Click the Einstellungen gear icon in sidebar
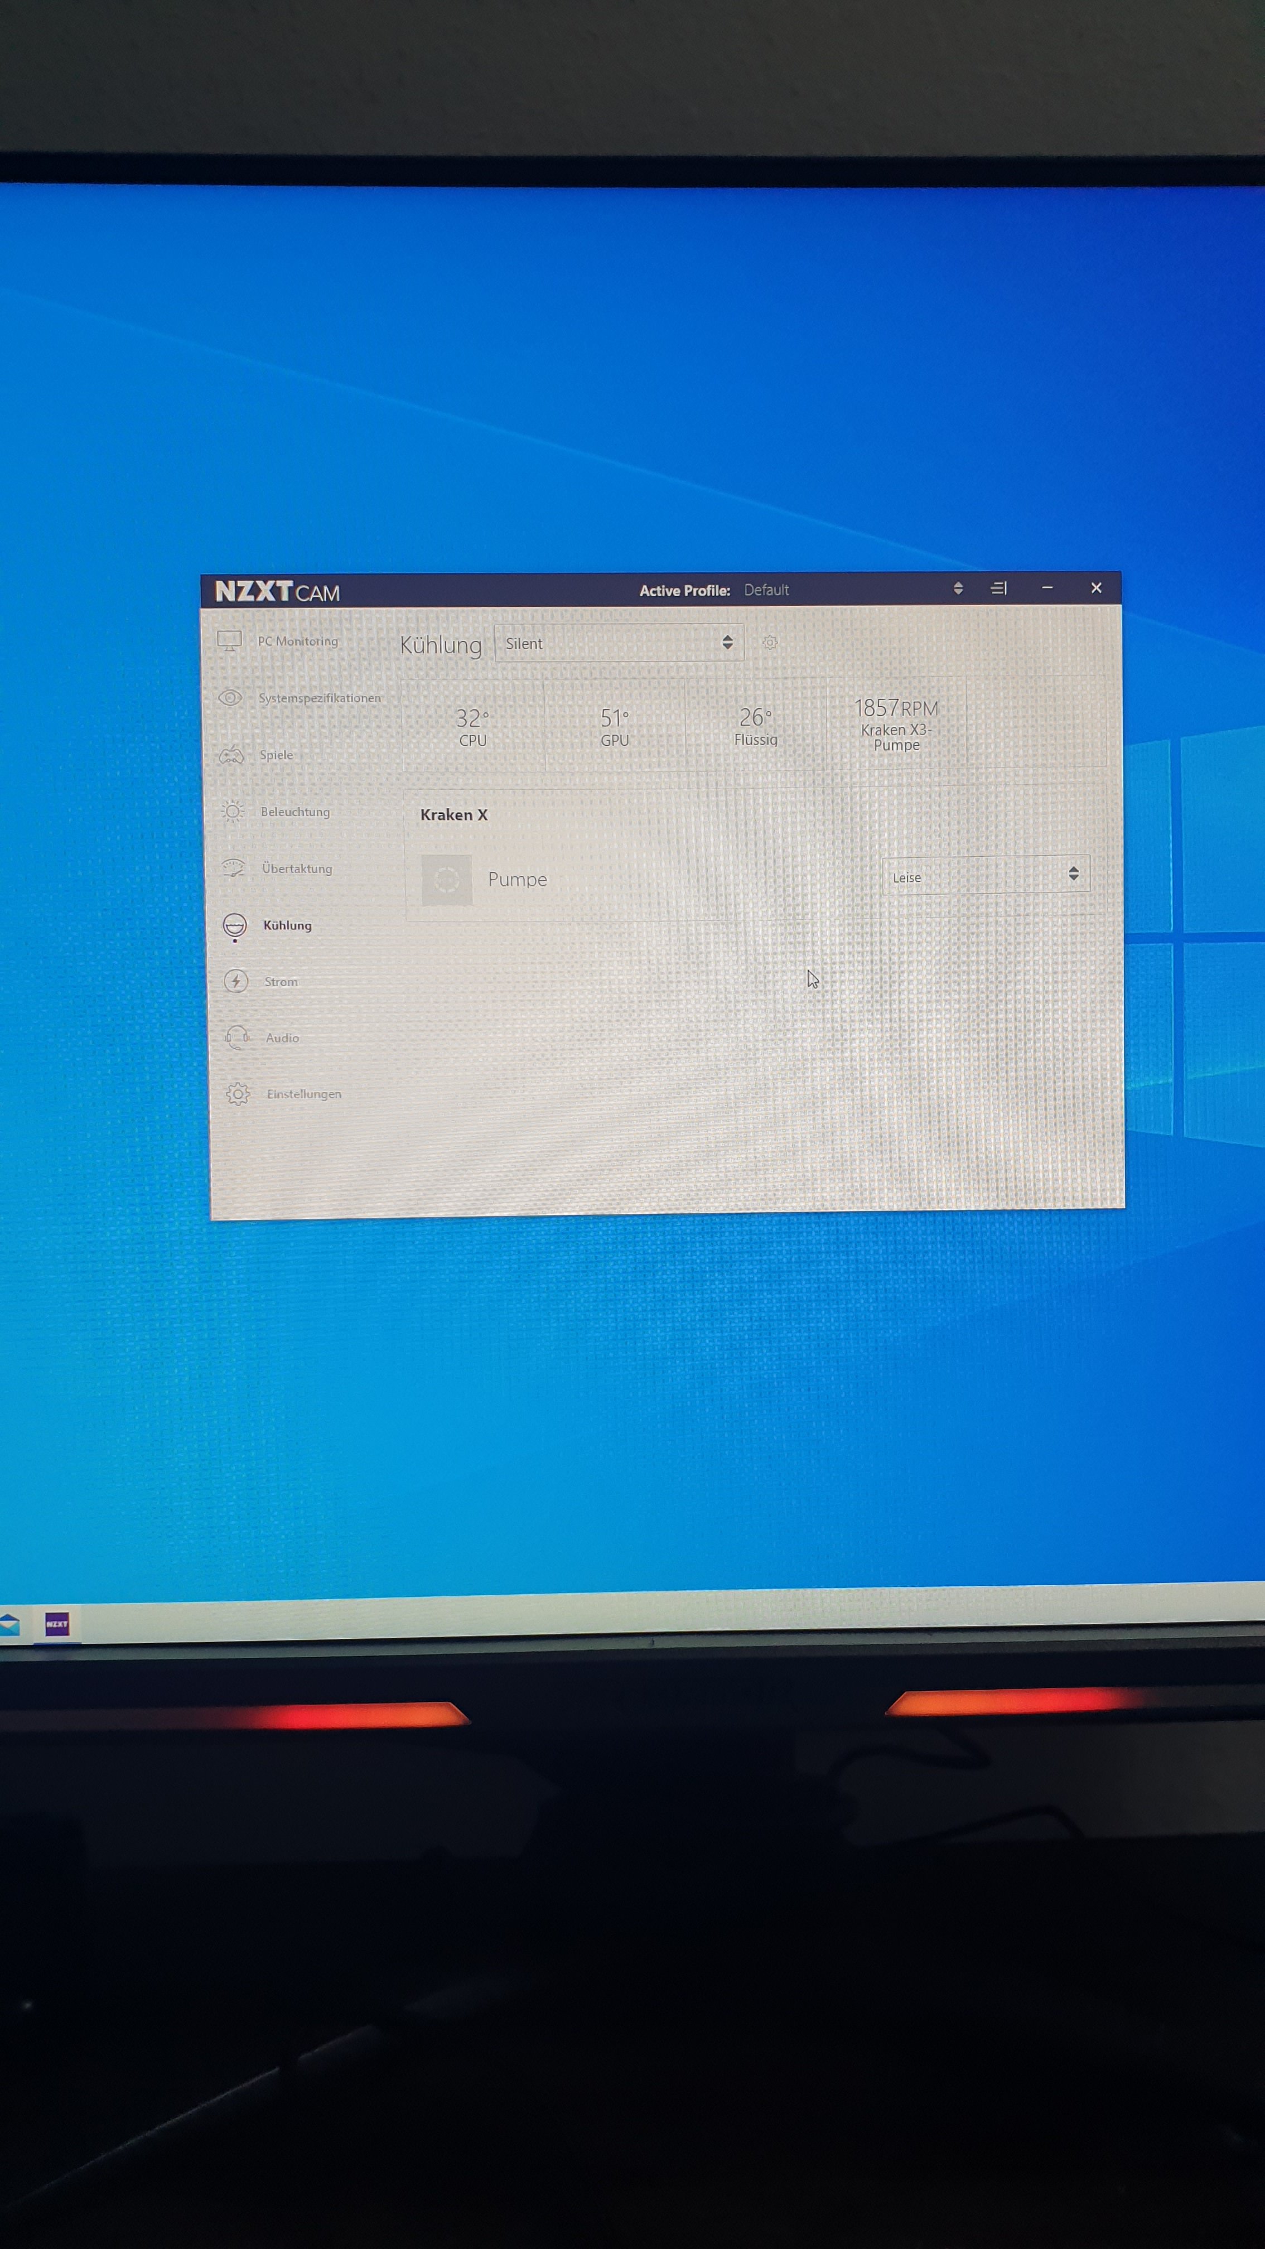The image size is (1265, 2249). tap(238, 1094)
